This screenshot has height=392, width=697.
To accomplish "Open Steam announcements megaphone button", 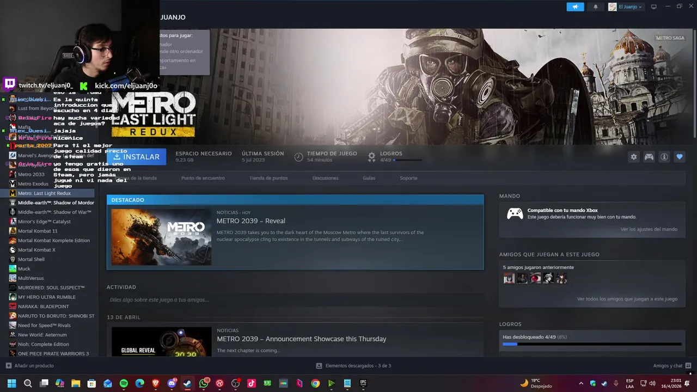I will 575,7.
